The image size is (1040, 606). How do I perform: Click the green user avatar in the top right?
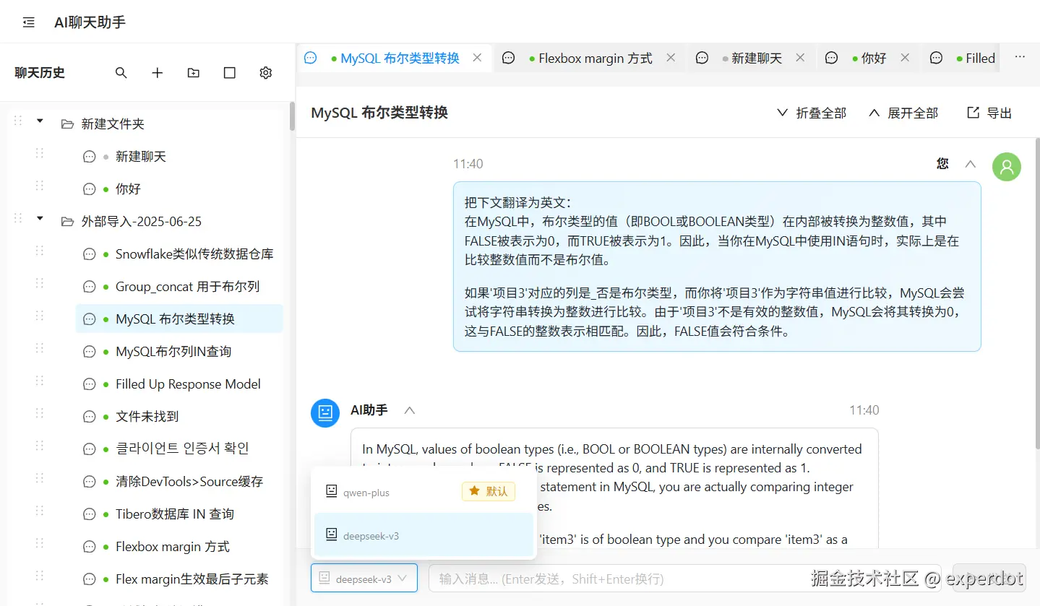(1006, 166)
